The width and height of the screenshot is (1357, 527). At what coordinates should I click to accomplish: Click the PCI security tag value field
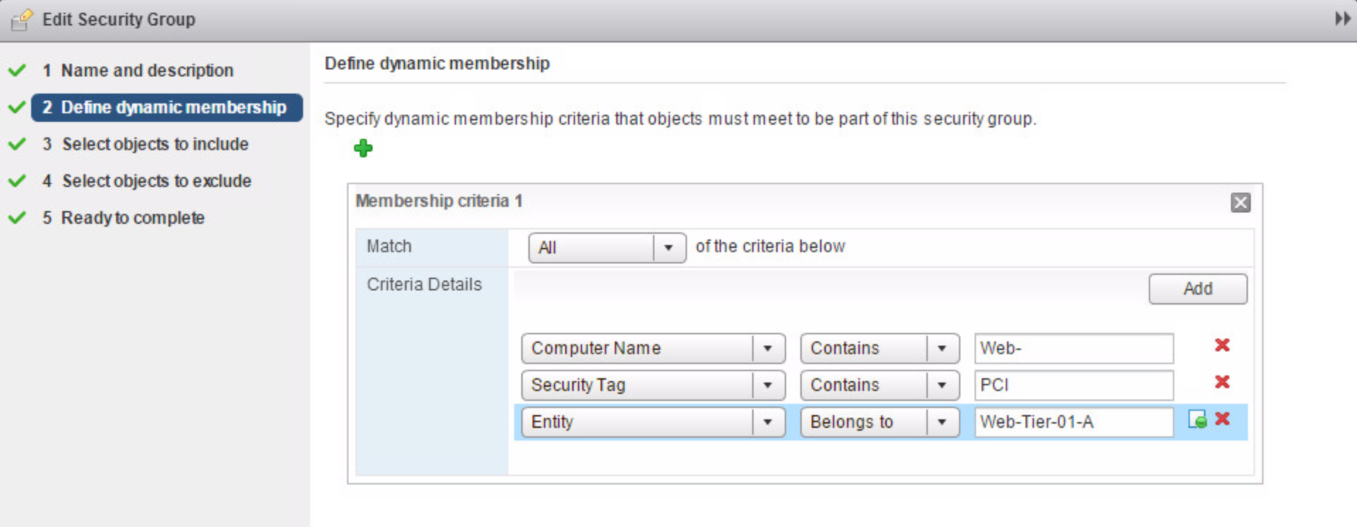point(1073,385)
